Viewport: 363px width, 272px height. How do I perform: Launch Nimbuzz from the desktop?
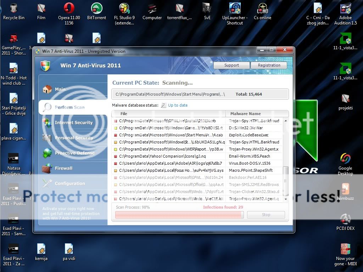pos(345,192)
